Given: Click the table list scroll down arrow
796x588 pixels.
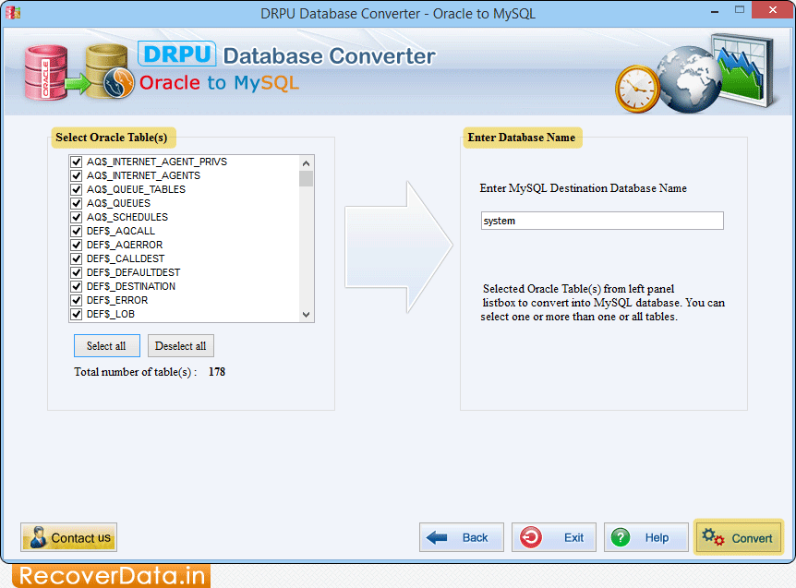Looking at the screenshot, I should (306, 314).
